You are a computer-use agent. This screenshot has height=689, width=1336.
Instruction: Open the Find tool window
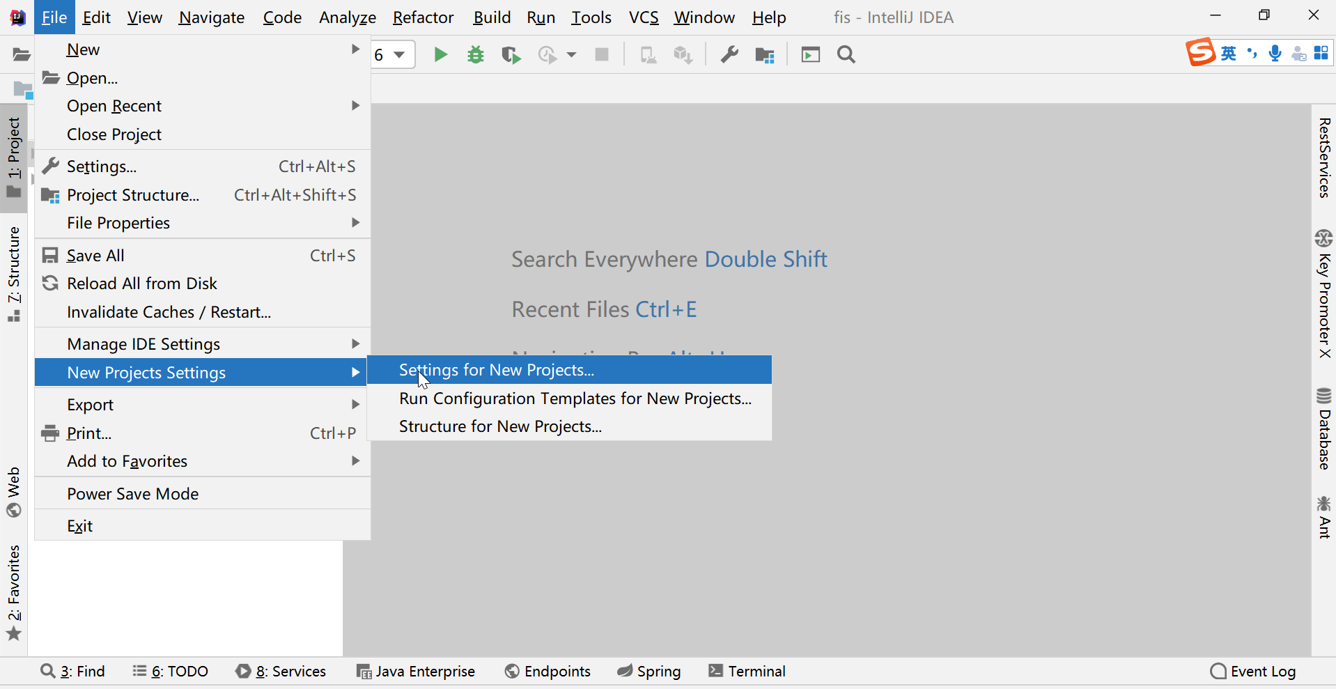[72, 671]
